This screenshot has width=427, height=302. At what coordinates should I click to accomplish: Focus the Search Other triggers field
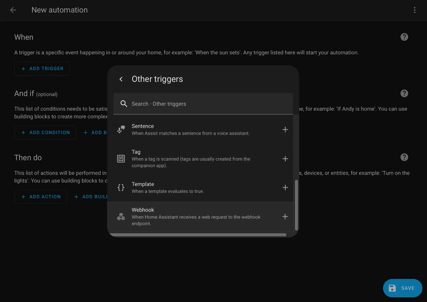pos(203,104)
